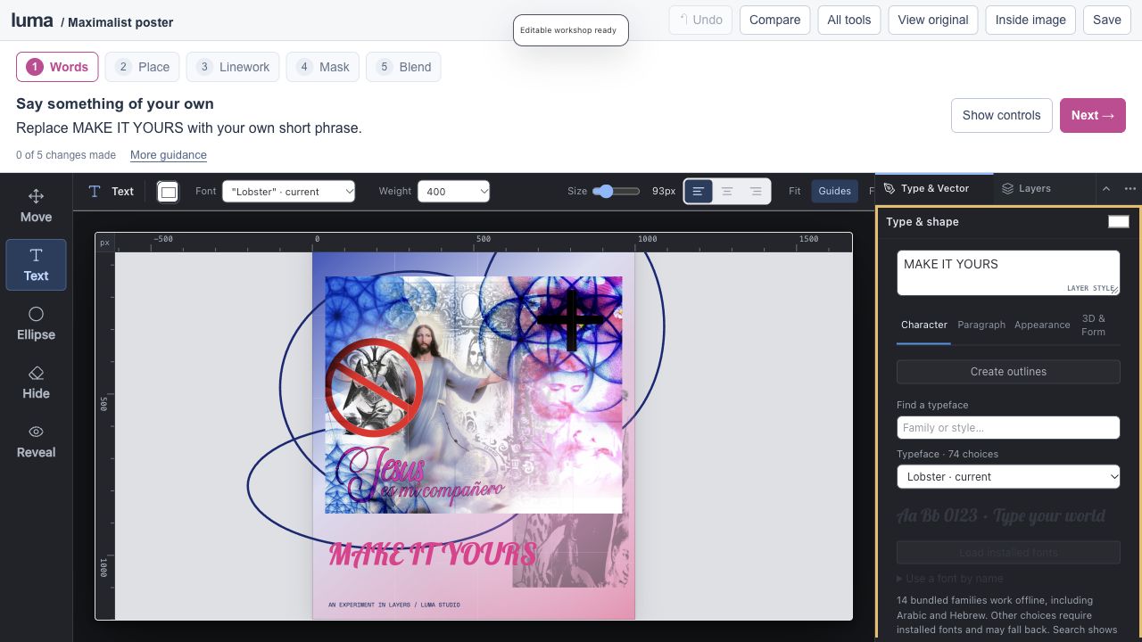
Task: Collapse the right panel with chevron
Action: click(1106, 188)
